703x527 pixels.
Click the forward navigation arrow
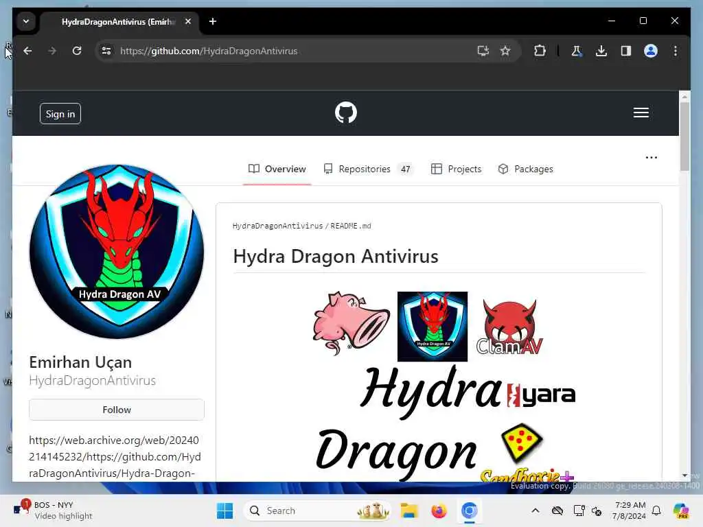coord(52,51)
